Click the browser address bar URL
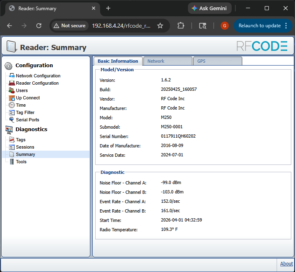 click(x=121, y=26)
